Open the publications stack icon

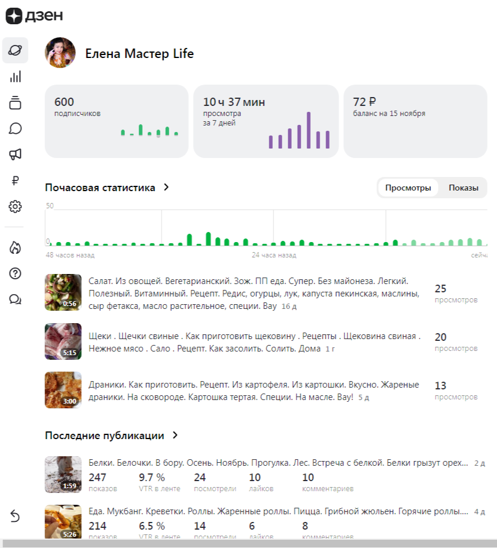click(15, 102)
